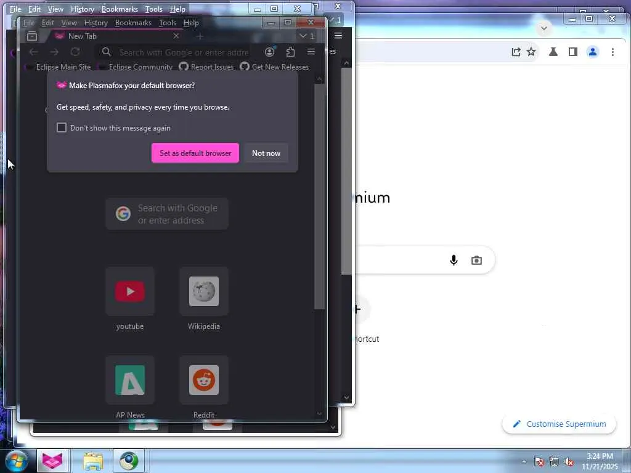Open File menu in front Plasmafox window
Screen dimensions: 631x473
29,23
